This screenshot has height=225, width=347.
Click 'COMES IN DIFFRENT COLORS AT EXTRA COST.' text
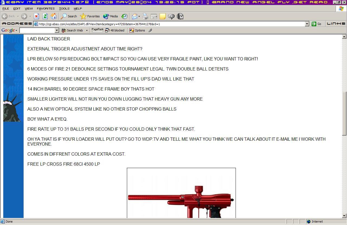pos(76,154)
